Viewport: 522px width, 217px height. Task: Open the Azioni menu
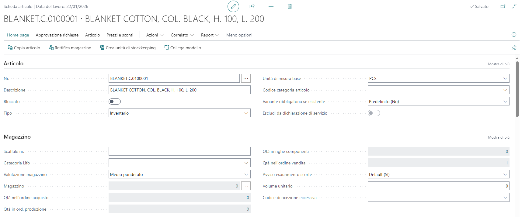[x=155, y=35]
